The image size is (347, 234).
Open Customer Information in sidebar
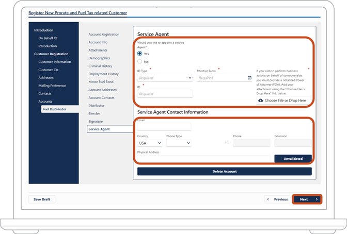(x=55, y=62)
